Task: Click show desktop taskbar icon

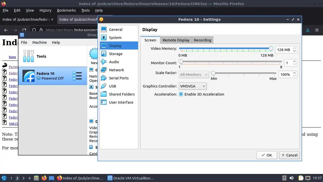Action: coord(51,178)
